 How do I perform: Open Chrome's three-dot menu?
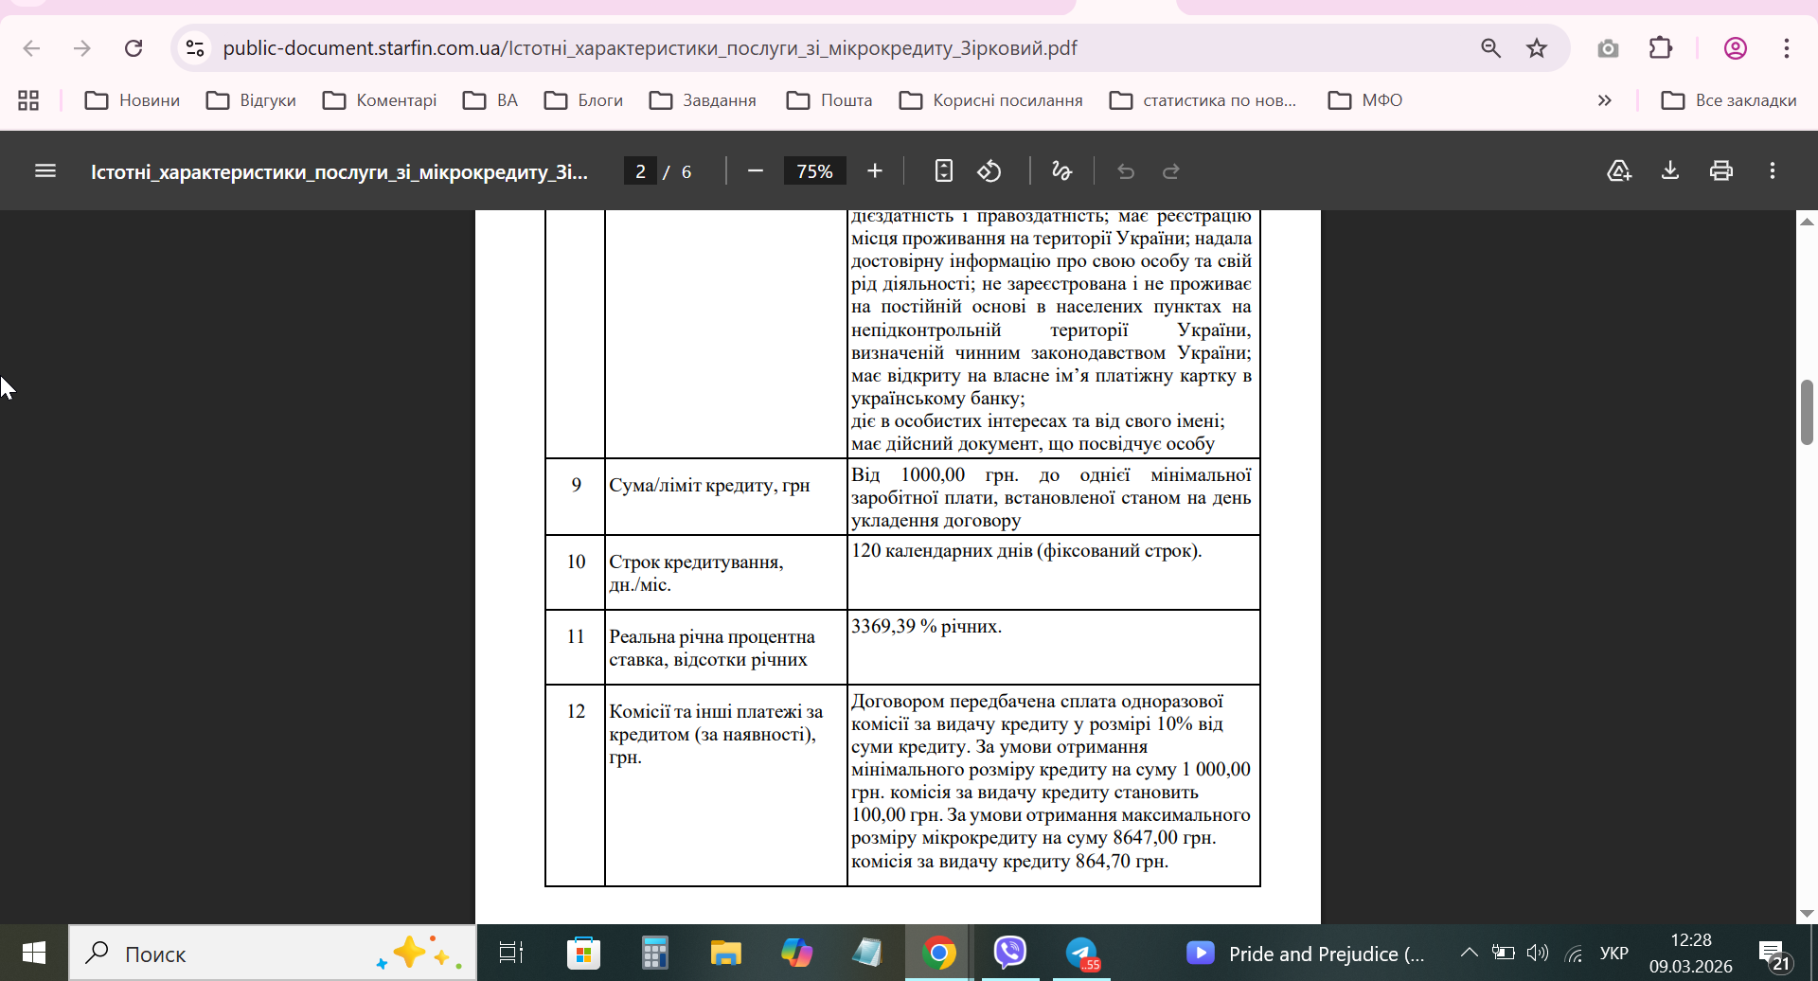click(x=1787, y=48)
